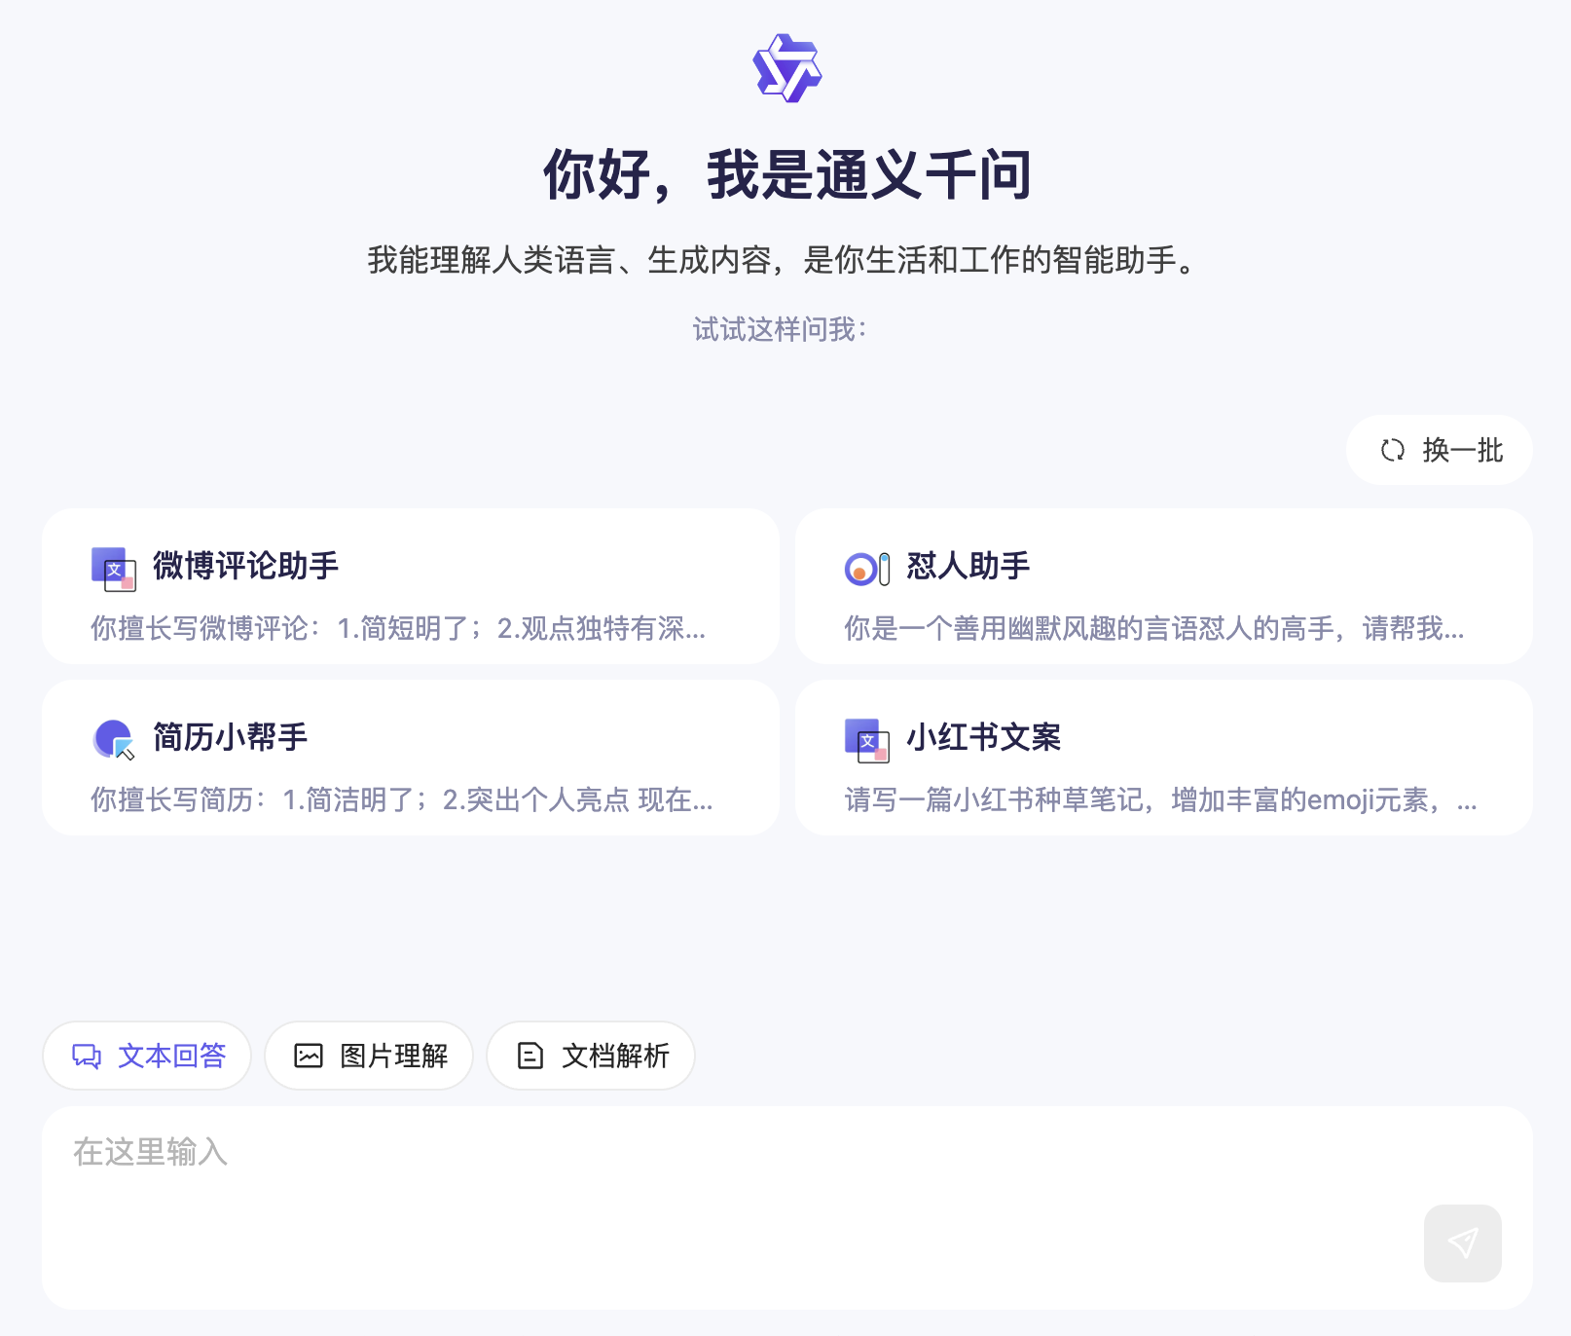This screenshot has height=1336, width=1571.
Task: Click description text 你擅长写简历
Action: coord(402,800)
